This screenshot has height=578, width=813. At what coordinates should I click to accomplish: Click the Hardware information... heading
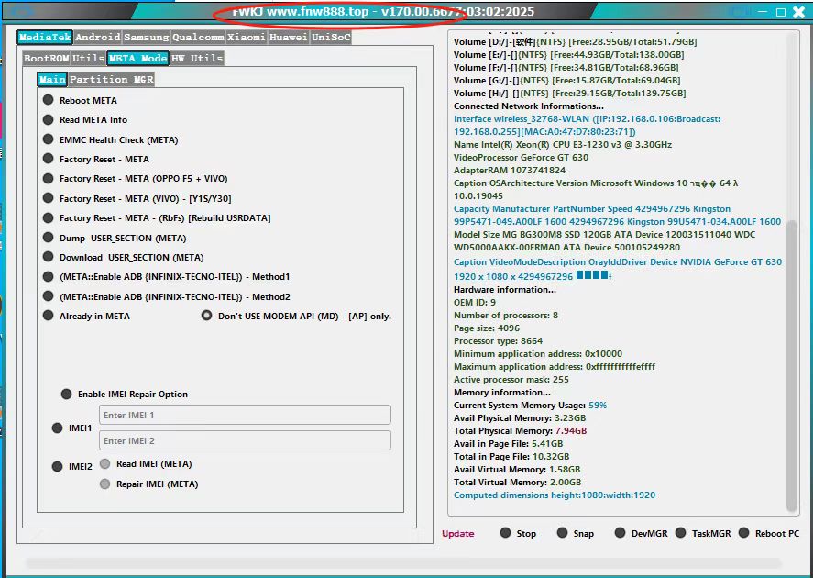[x=504, y=290]
